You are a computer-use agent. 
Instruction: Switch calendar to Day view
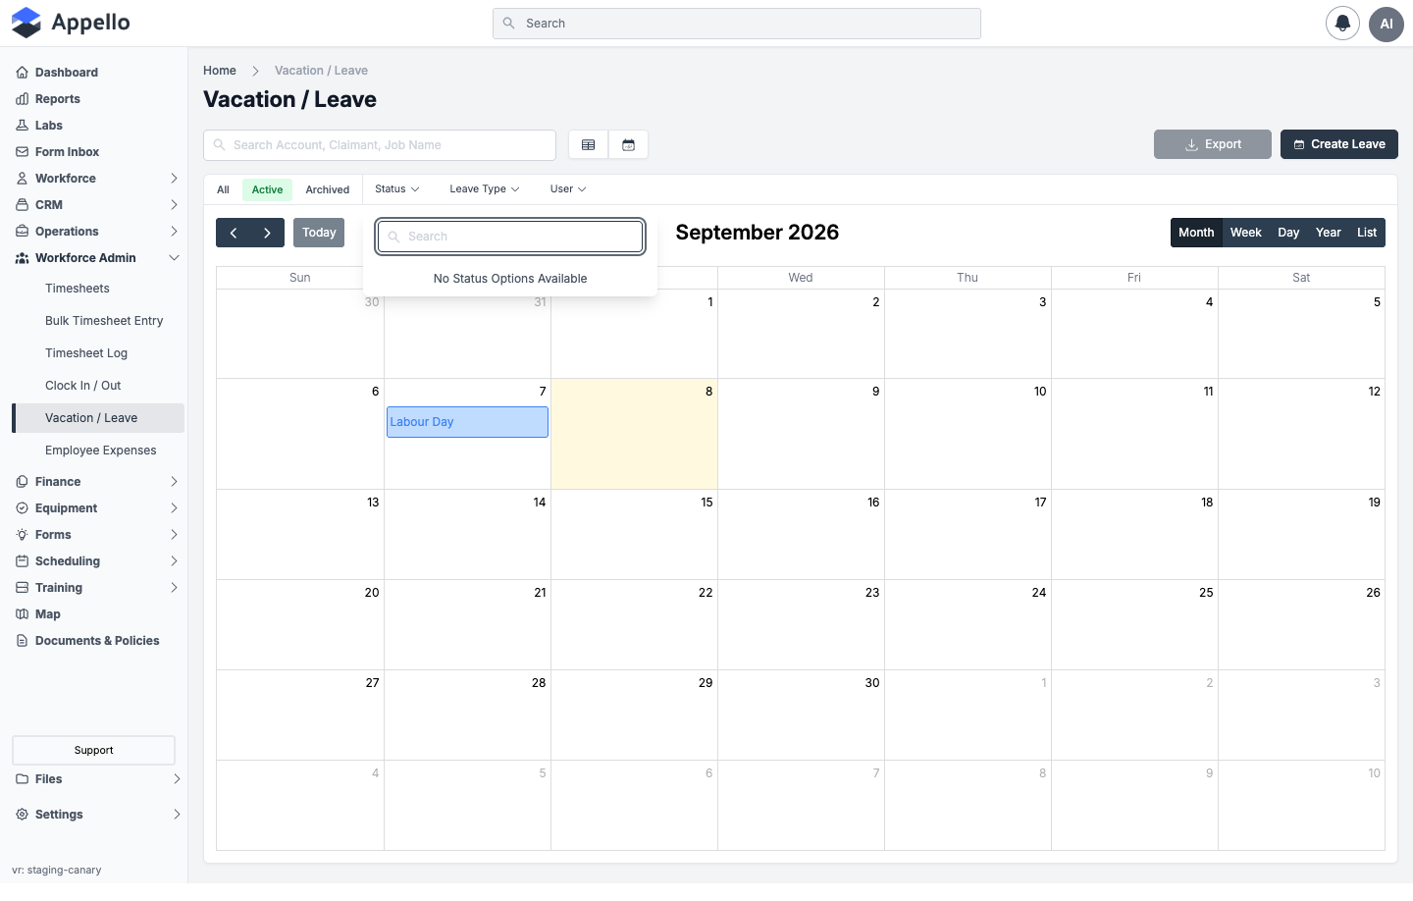point(1288,233)
